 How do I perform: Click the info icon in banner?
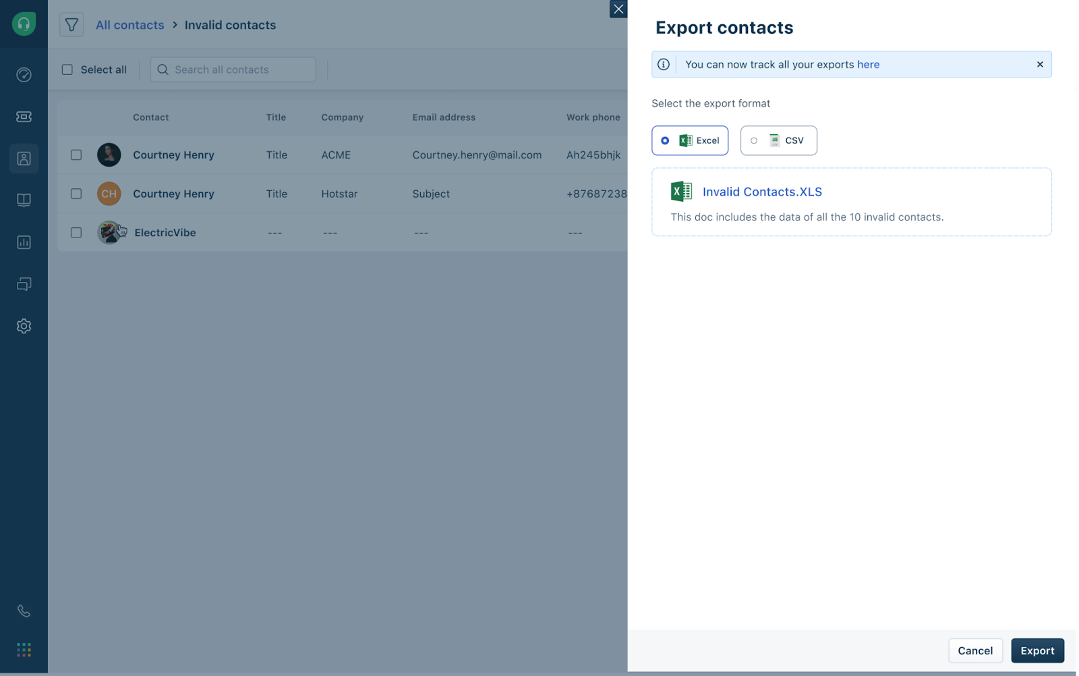click(x=664, y=65)
